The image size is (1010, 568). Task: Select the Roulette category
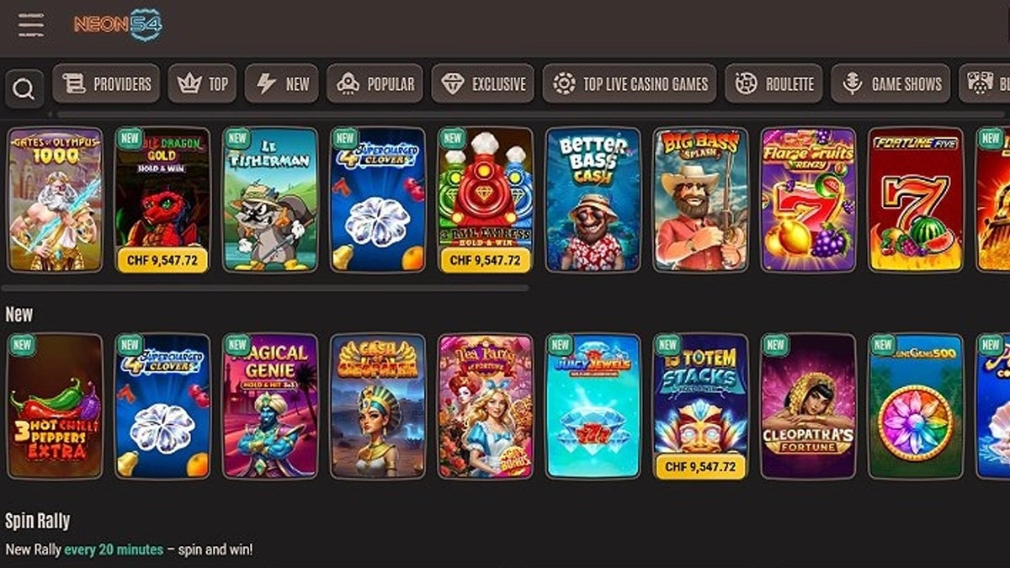pos(773,83)
